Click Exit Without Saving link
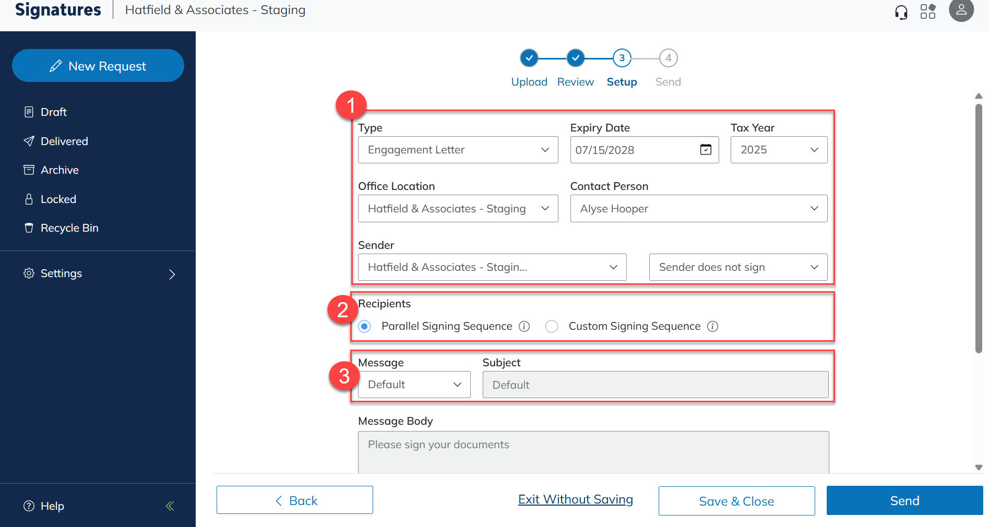The image size is (989, 527). click(575, 500)
